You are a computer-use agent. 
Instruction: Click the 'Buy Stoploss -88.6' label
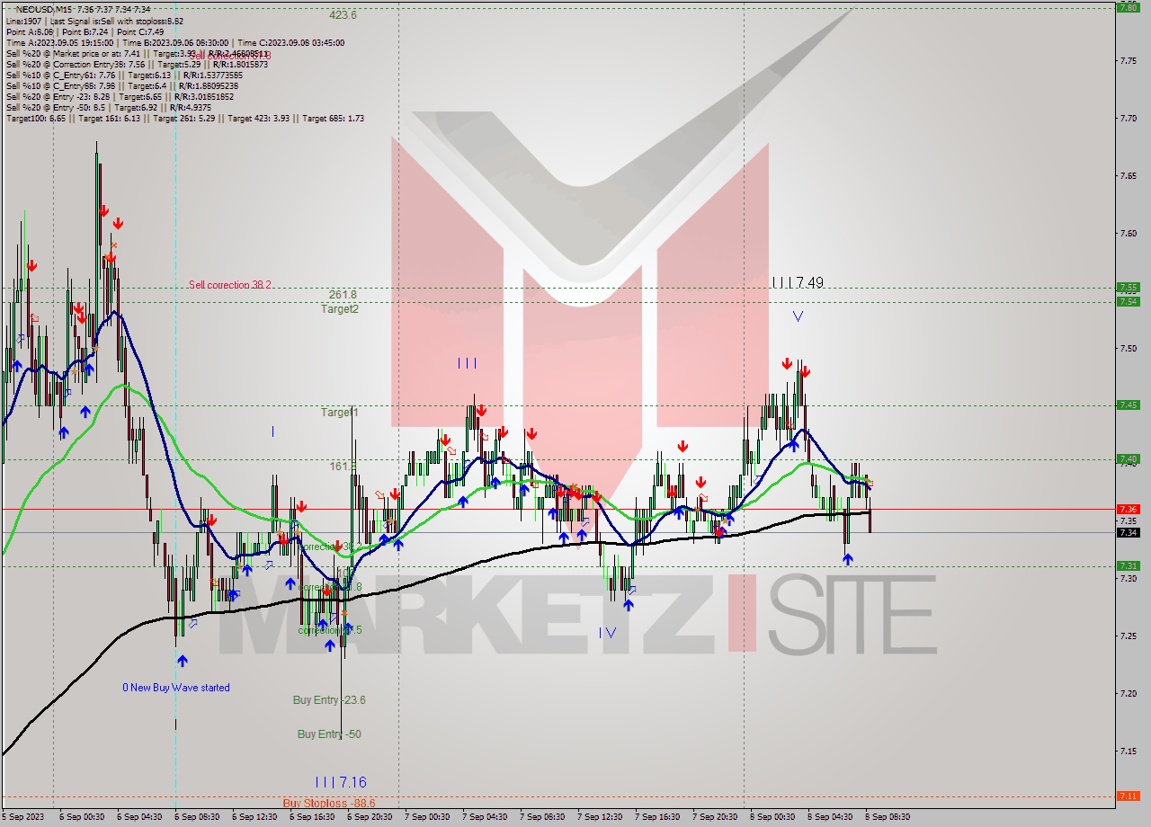coord(329,804)
